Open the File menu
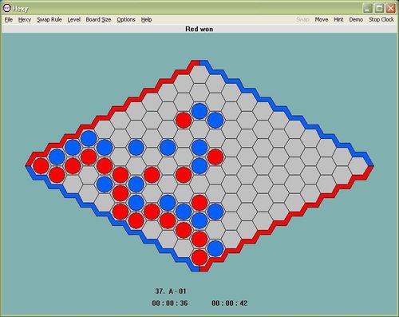The width and height of the screenshot is (399, 317). pyautogui.click(x=9, y=20)
